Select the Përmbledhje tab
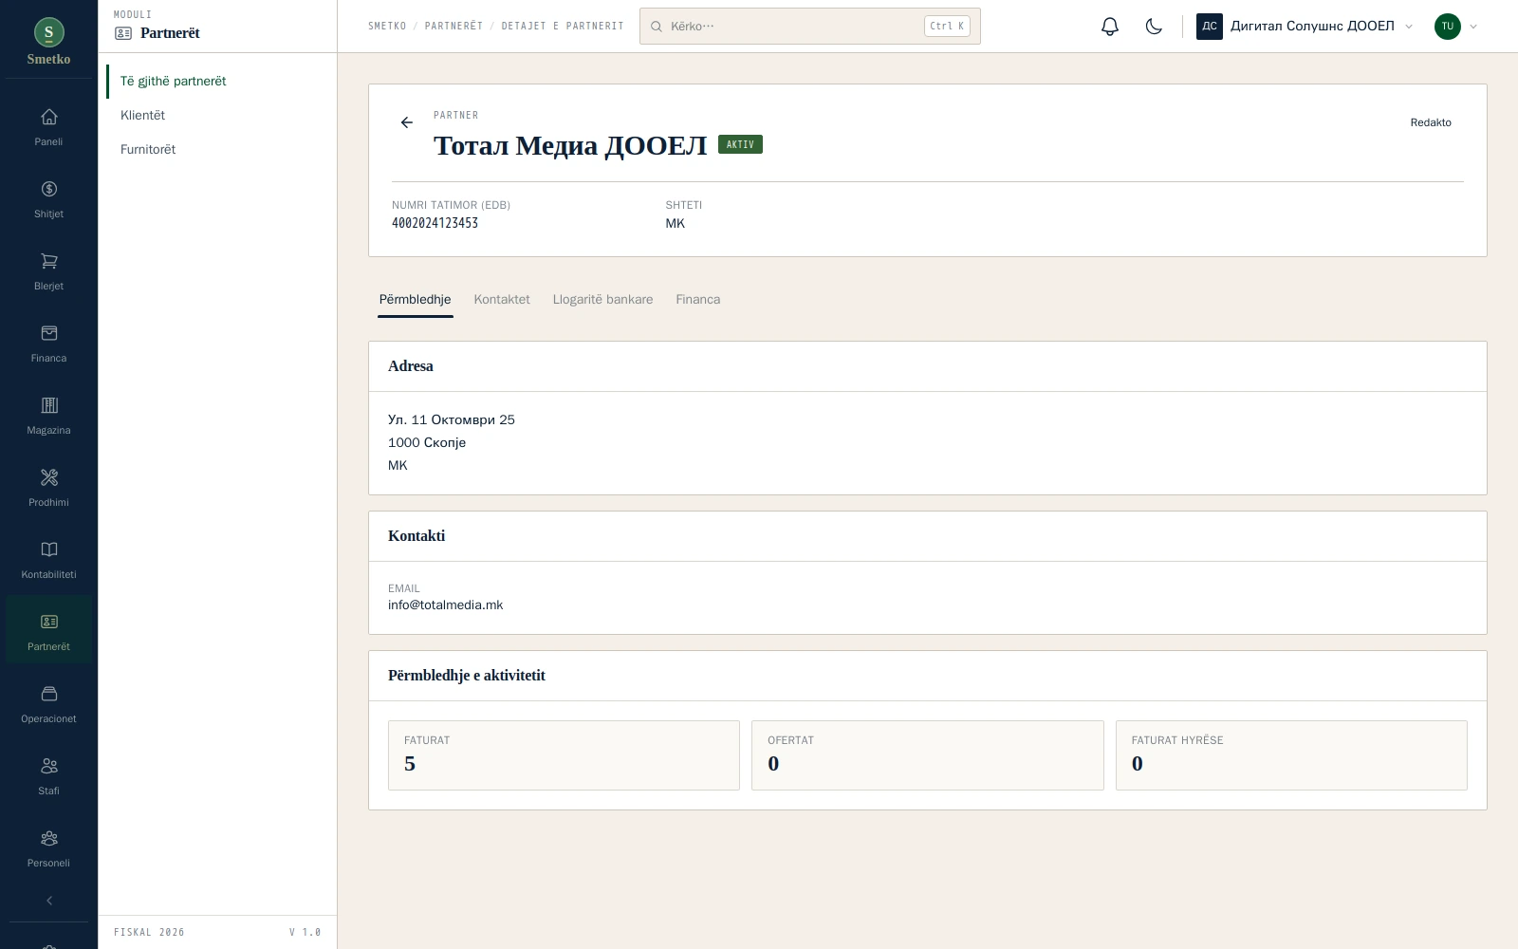Viewport: 1518px width, 949px height. coord(415,299)
